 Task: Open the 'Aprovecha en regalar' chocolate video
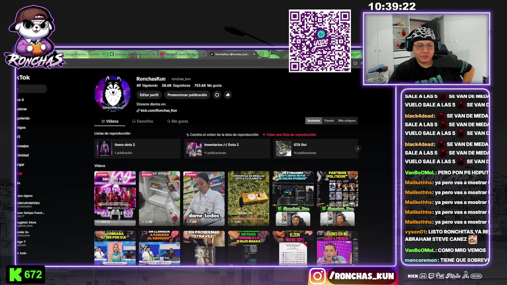pos(248,198)
